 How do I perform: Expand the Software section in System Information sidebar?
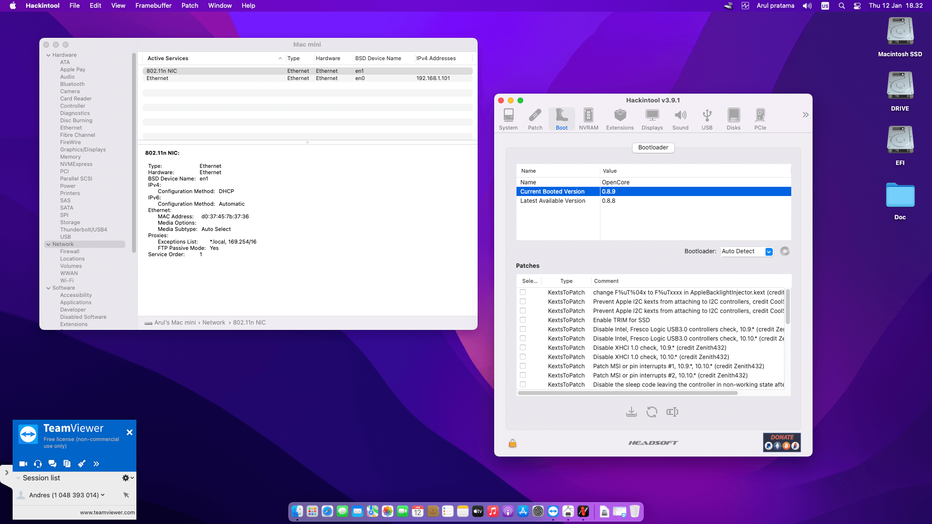(48, 288)
